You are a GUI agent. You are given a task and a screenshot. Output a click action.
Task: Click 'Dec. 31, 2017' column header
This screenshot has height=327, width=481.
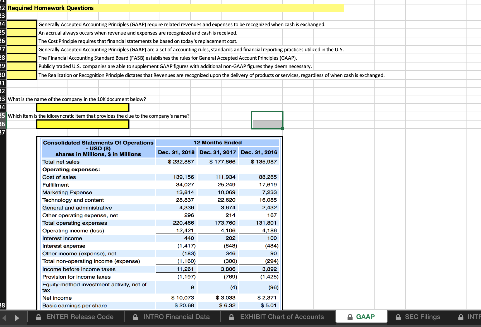(x=218, y=152)
